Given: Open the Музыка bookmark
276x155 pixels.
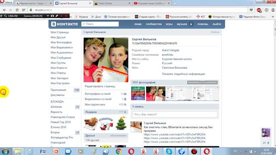Looking at the screenshot, I should point(82,17).
